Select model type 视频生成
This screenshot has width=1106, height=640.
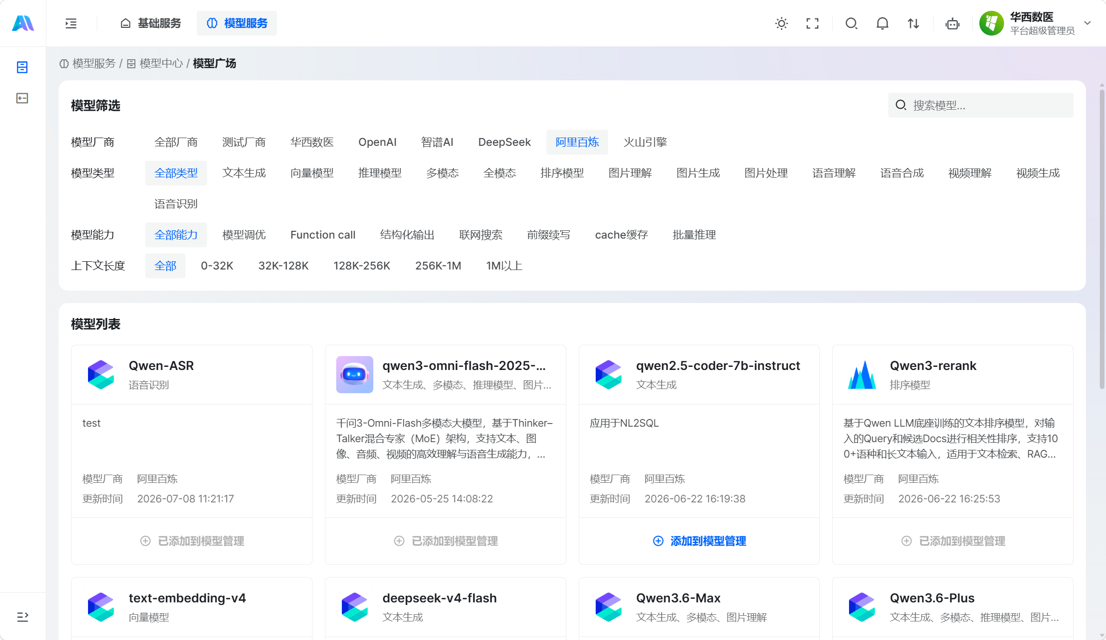point(1038,173)
